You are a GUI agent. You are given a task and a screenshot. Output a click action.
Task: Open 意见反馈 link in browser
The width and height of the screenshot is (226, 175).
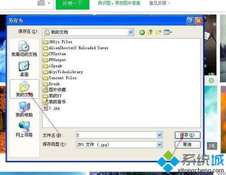coord(158,3)
